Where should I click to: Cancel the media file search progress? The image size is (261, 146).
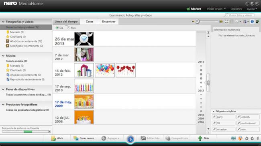pyautogui.click(x=49, y=132)
